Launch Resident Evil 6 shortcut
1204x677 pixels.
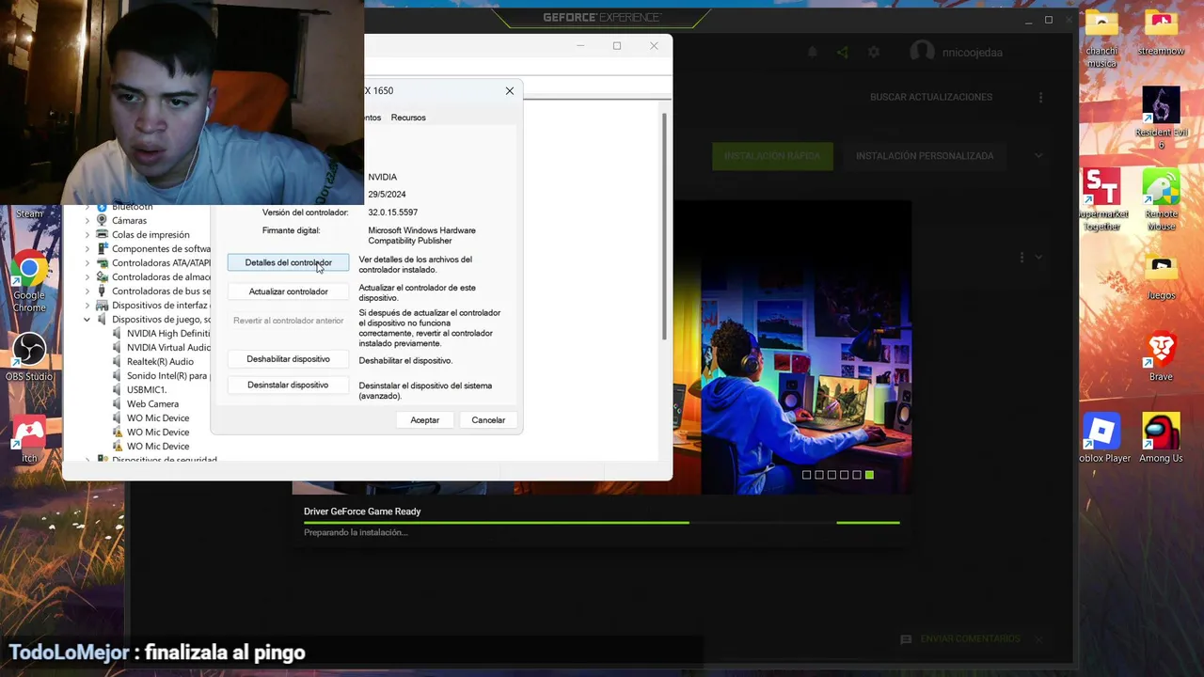1161,118
